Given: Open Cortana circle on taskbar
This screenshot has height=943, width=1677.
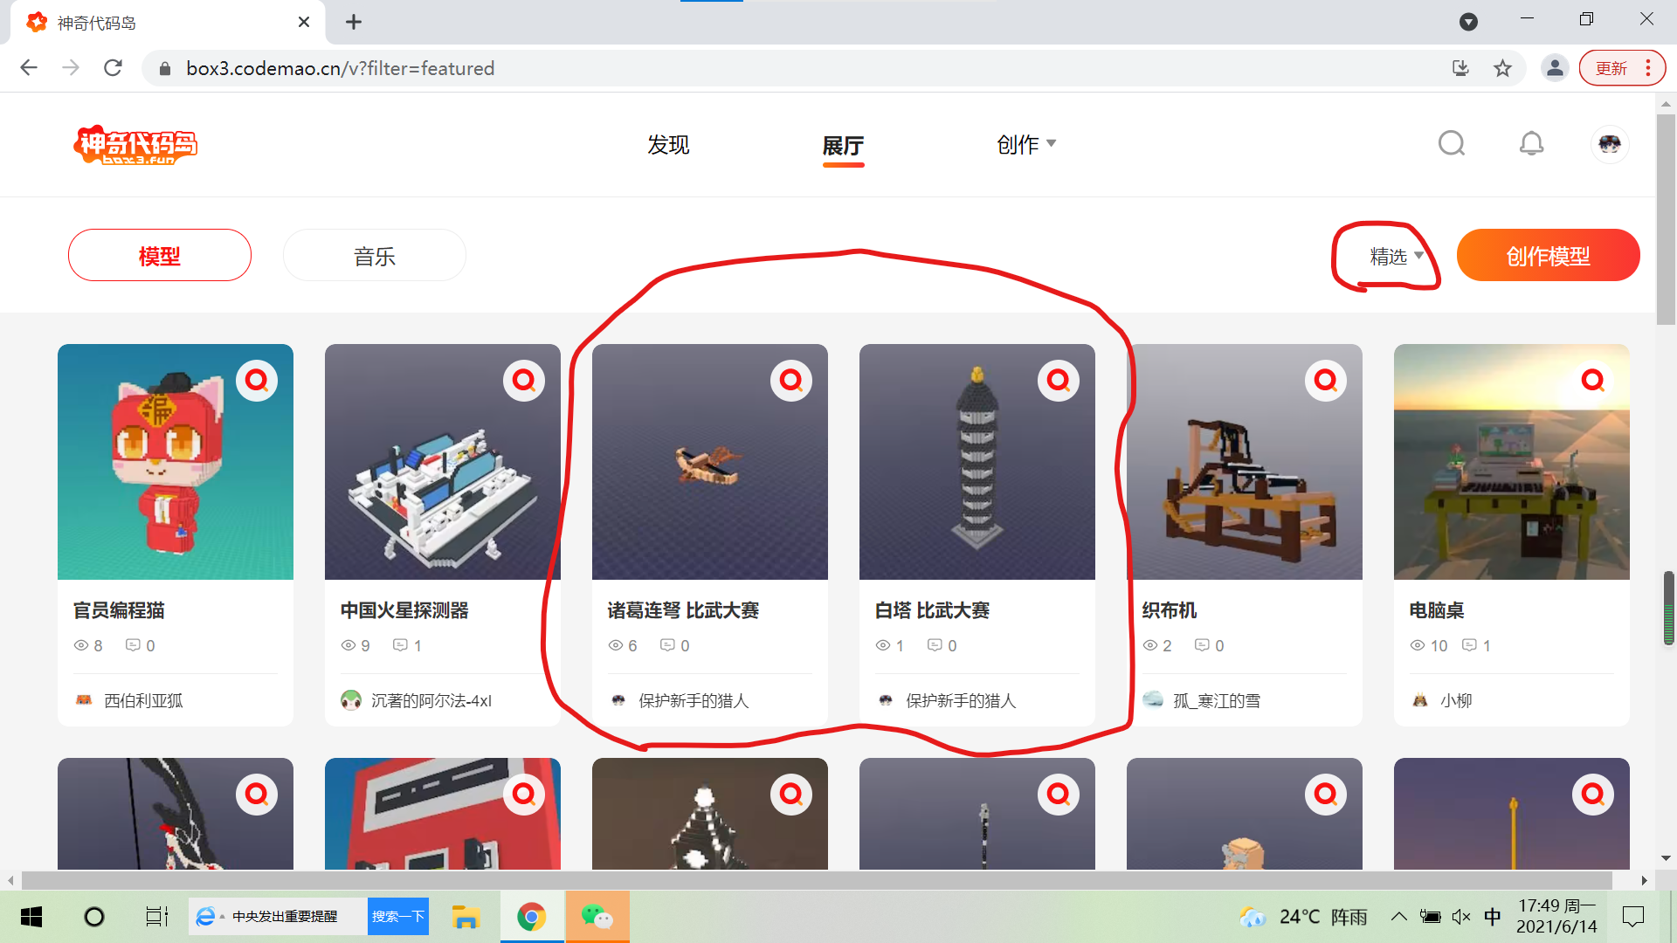Looking at the screenshot, I should click(x=94, y=917).
